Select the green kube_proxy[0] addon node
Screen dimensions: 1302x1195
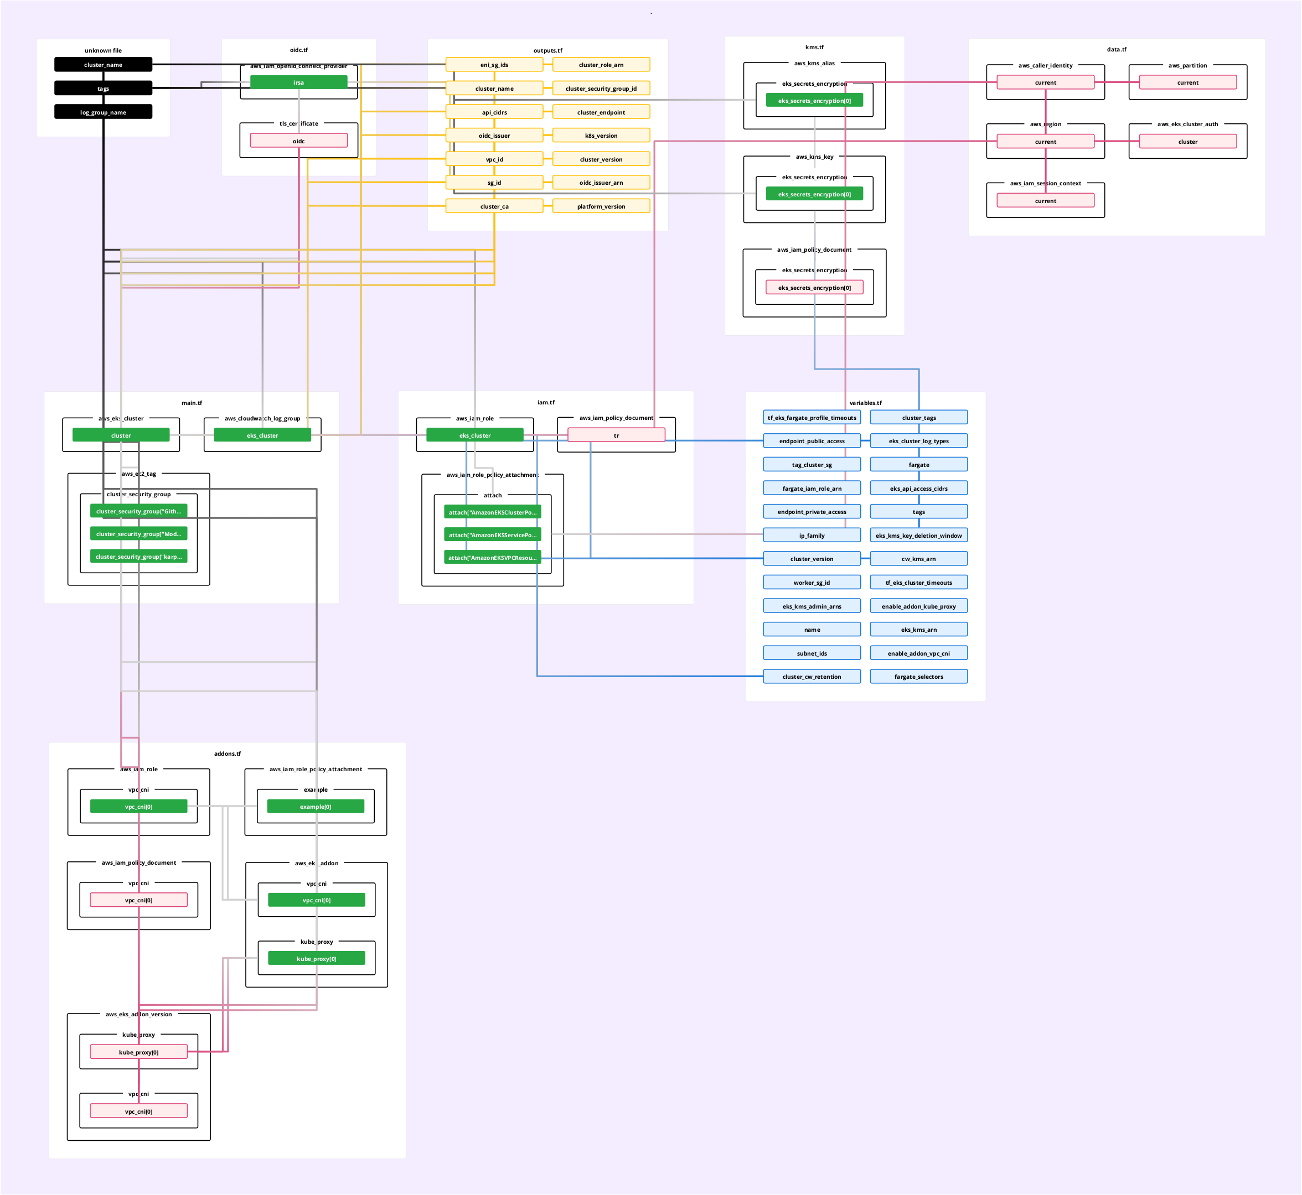(x=317, y=958)
